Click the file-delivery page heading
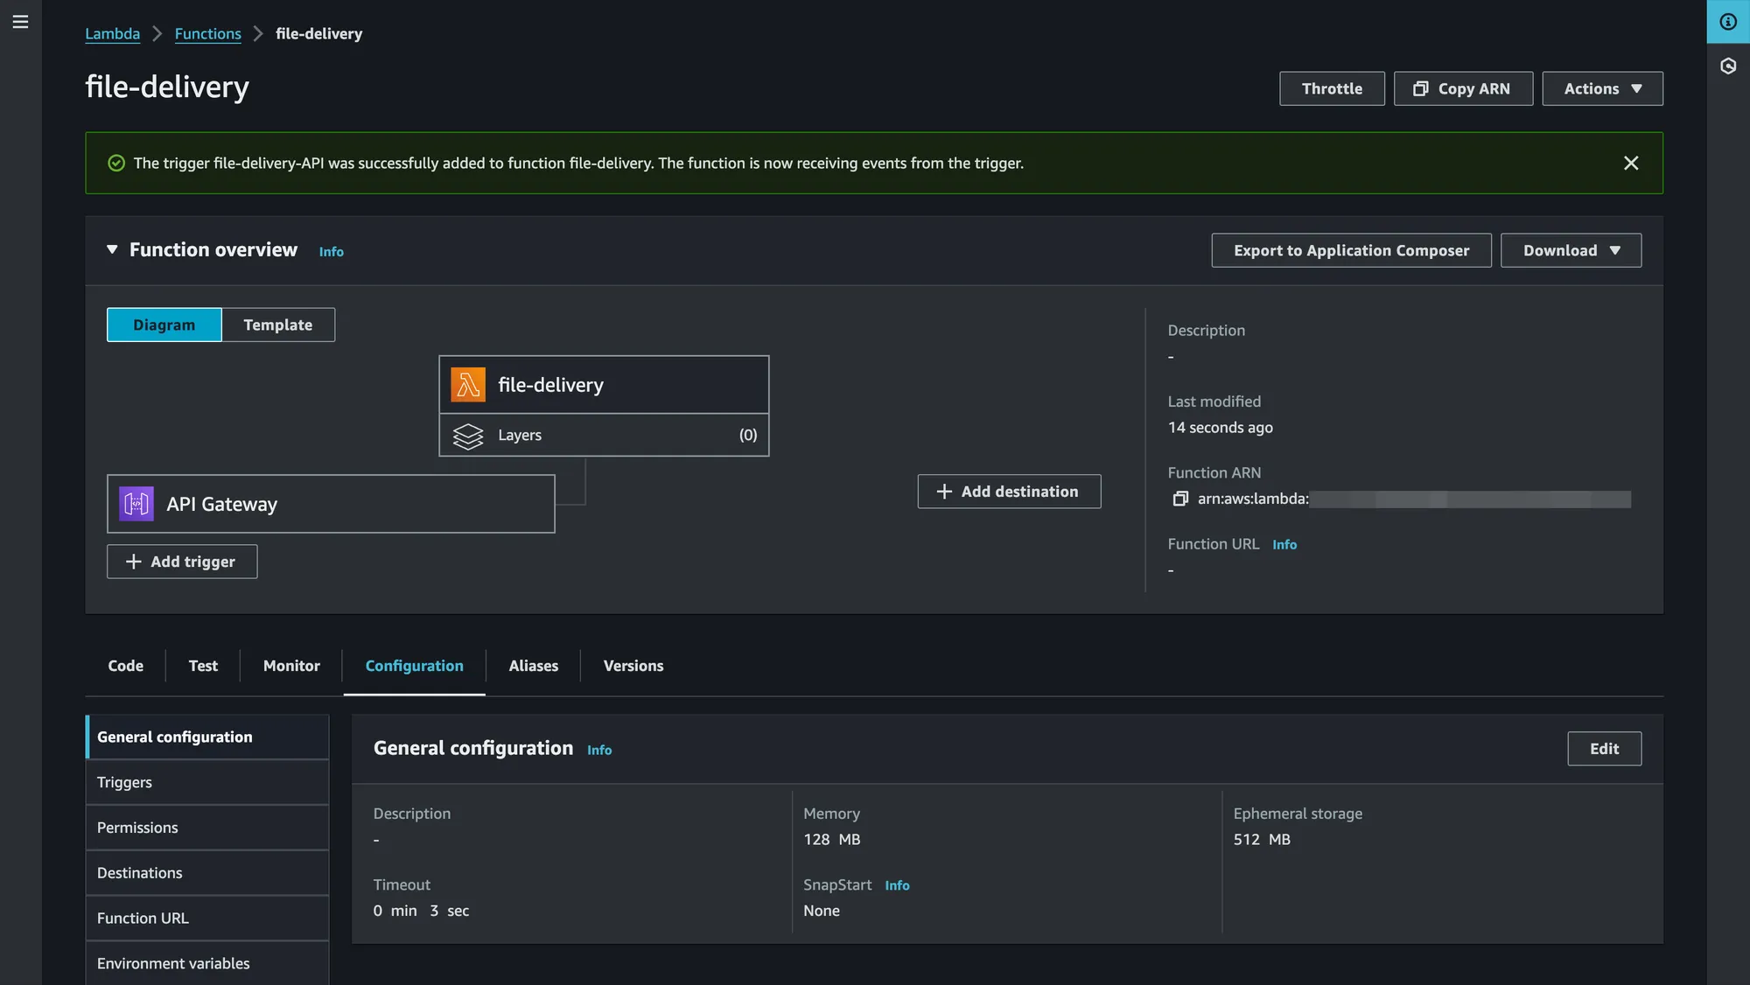Viewport: 1750px width, 985px height. coord(167,87)
